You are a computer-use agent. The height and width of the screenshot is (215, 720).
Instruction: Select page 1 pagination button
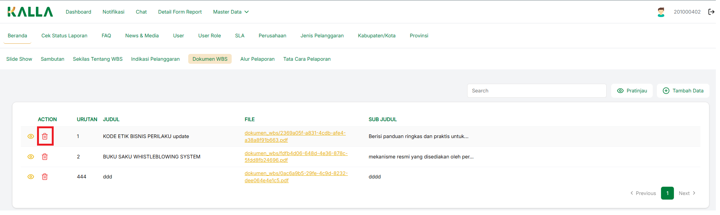[667, 193]
